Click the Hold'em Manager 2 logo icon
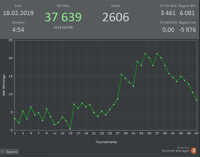Viewport: 200px width, 157px height. (193, 150)
